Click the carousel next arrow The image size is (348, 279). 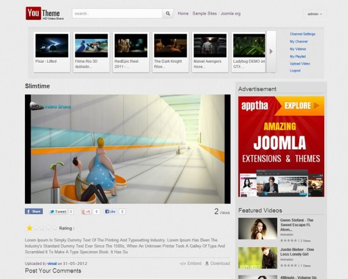[271, 51]
